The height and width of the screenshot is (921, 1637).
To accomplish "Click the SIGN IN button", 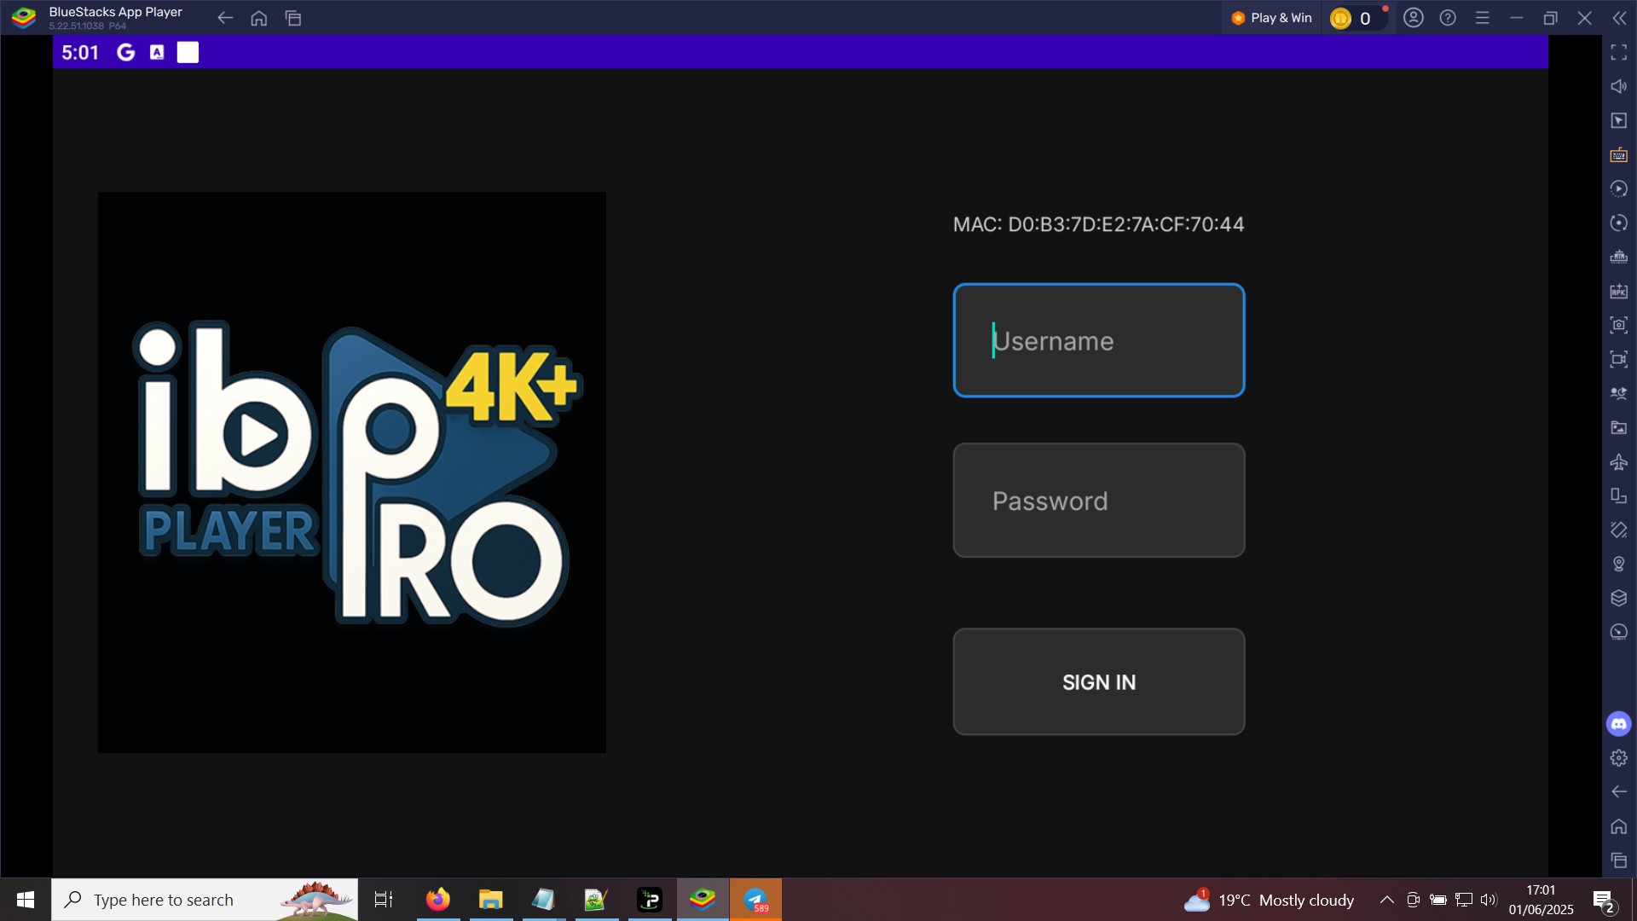I will click(1098, 681).
